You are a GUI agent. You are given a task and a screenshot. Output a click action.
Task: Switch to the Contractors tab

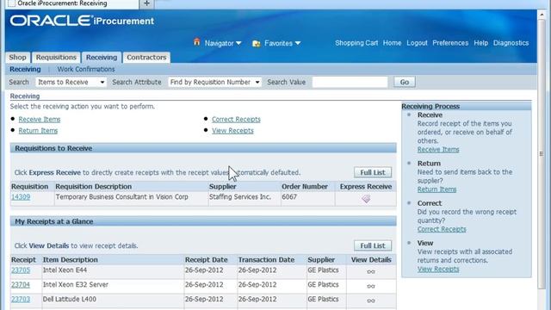[x=146, y=58]
